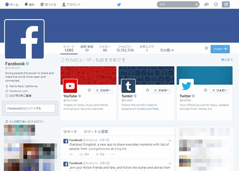Image resolution: width=239 pixels, height=171 pixels.
Task: Open the Tumblr name link
Action: pos(127,96)
